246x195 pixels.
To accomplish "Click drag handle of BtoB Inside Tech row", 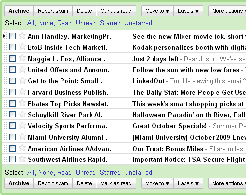I will pos(6,47).
